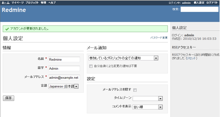Image resolution: width=220 pixels, height=117 pixels.
Task: Open the 言語 Japanese dropdown
Action: click(x=63, y=86)
